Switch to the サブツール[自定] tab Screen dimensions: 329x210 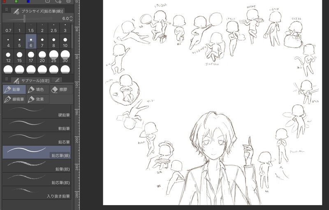[x=31, y=81]
